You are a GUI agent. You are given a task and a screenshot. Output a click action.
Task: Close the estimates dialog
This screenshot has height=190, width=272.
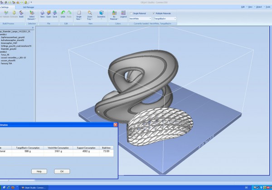[115, 125]
